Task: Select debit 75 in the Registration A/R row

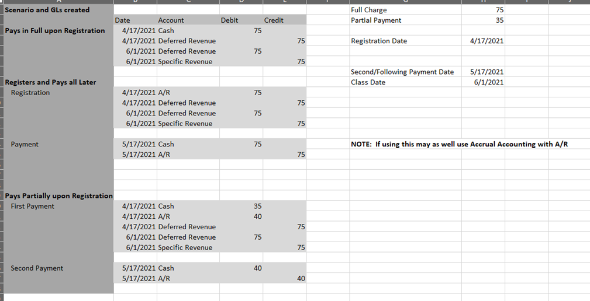Action: point(241,92)
